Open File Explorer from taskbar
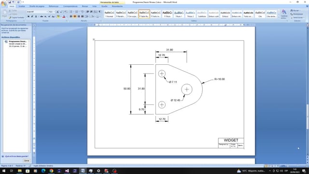309x174 pixels. point(20,171)
